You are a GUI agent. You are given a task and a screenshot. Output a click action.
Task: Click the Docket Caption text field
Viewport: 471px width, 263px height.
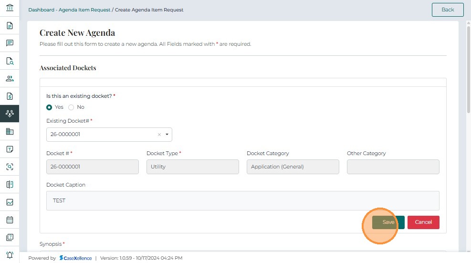point(242,200)
